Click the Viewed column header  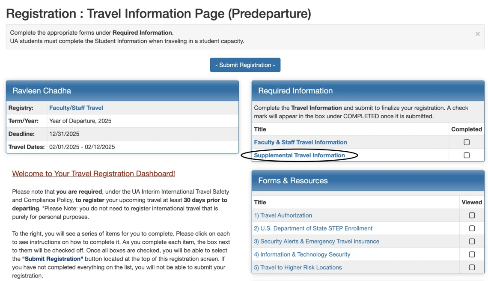click(x=472, y=203)
